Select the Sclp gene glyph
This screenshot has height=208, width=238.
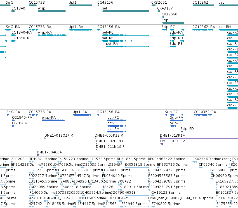[173, 23]
